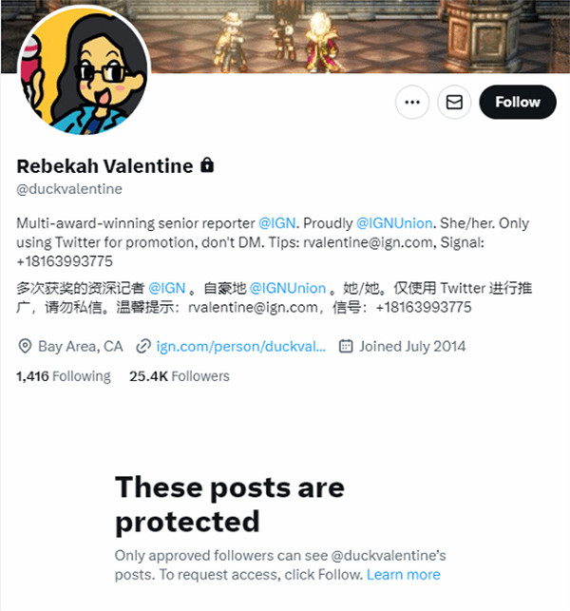Viewport: 570px width, 611px height.
Task: Open @IGNUnion mention in English bio
Action: pos(394,223)
